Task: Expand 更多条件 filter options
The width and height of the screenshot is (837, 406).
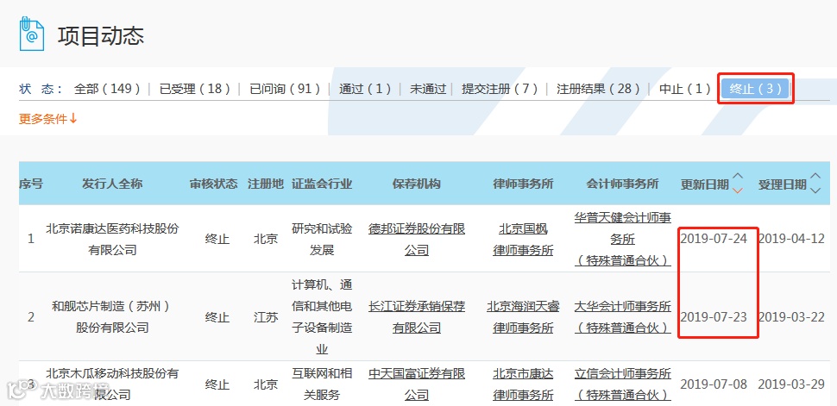Action: (48, 119)
